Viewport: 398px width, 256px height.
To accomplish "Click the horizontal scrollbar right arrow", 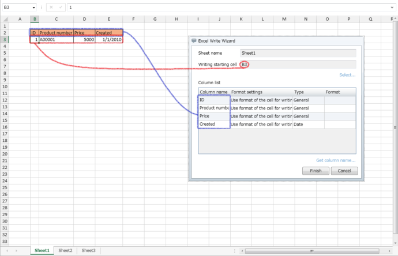I will pyautogui.click(x=388, y=251).
